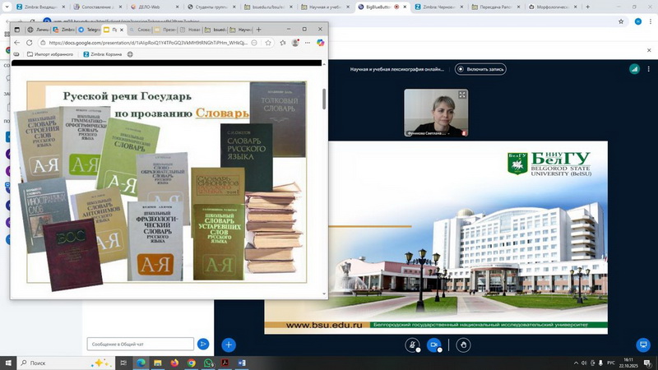
Task: Click the presentation restore icon bottom right
Action: coord(644,345)
